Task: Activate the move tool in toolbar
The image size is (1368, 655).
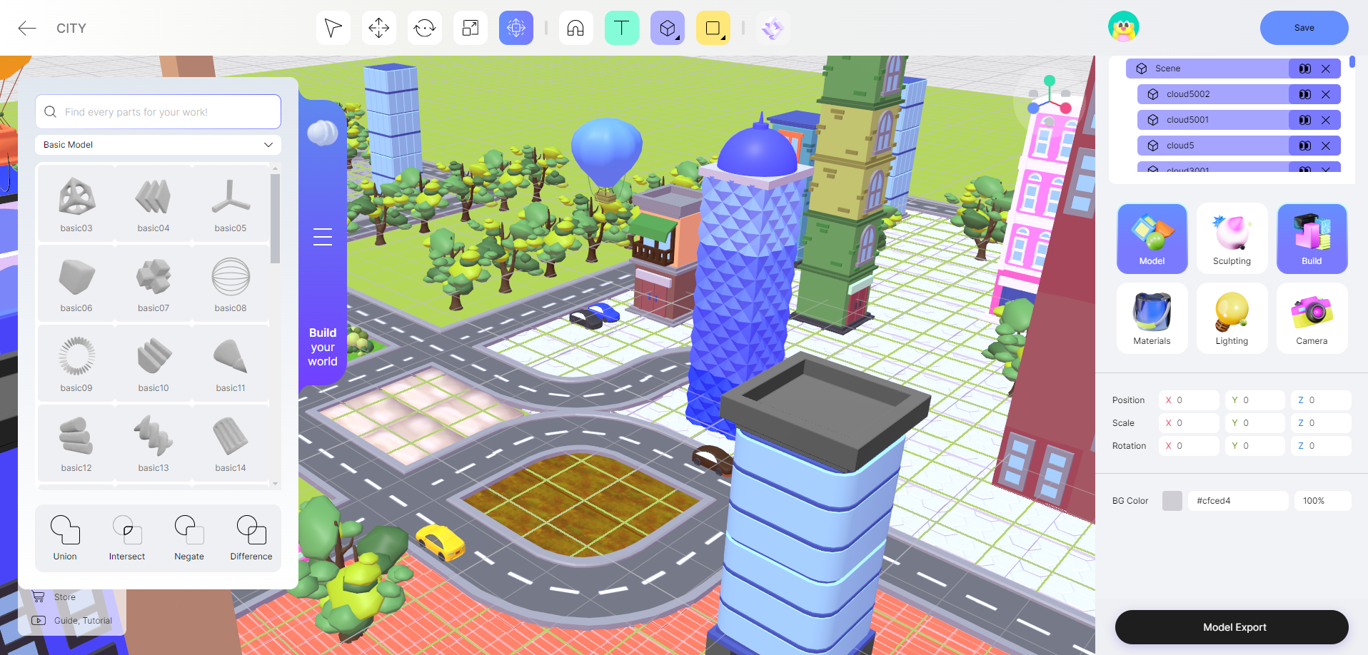Action: pos(378,29)
